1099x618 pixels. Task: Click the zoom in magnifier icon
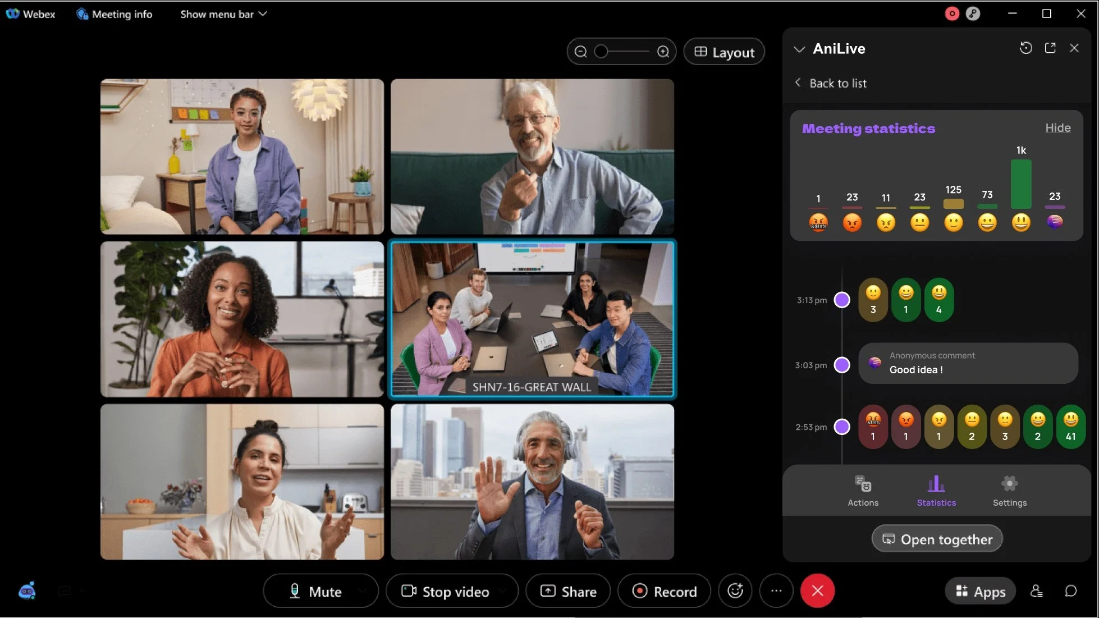(663, 52)
